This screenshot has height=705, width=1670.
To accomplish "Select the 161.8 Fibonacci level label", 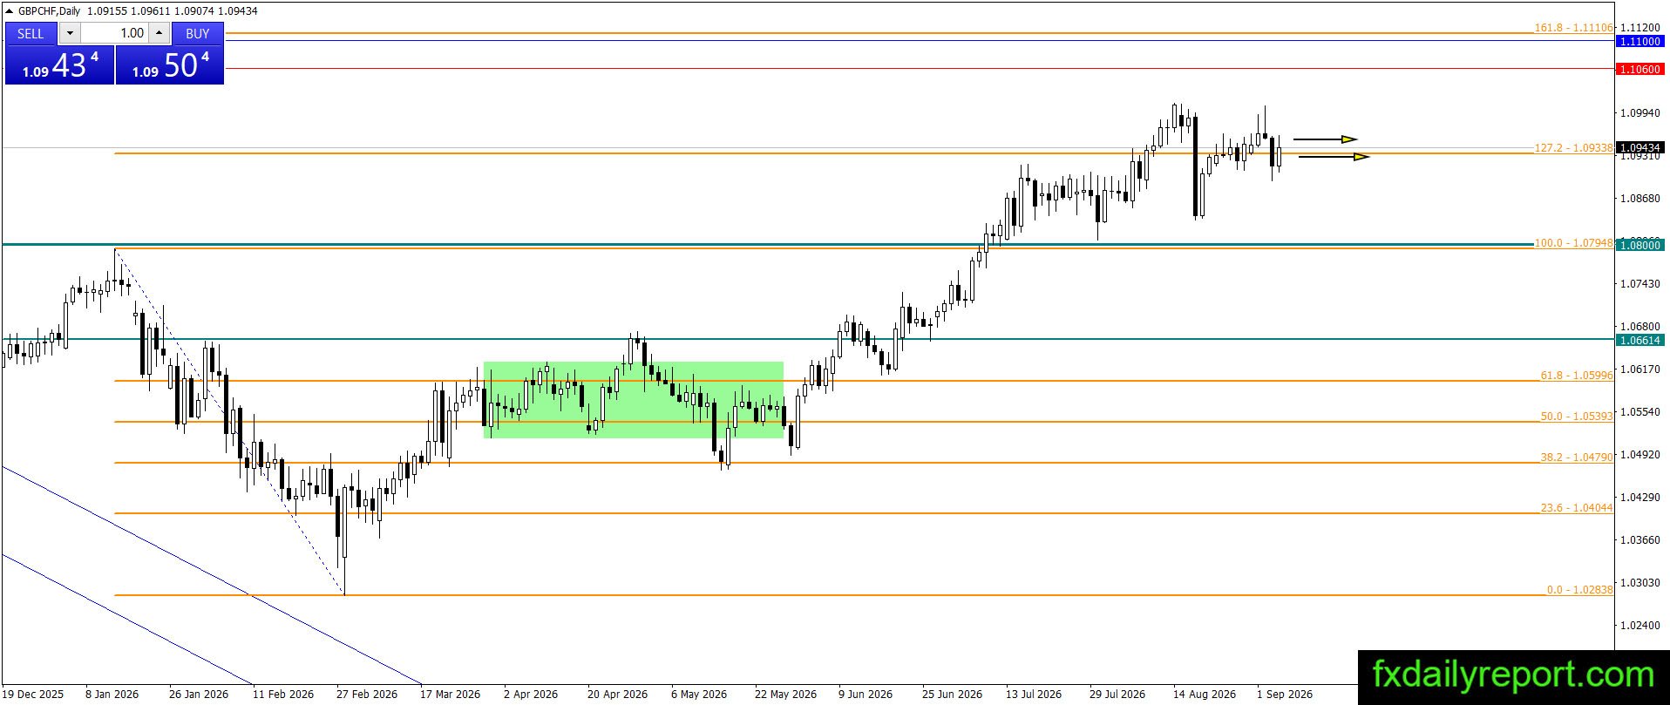I will (x=1573, y=28).
